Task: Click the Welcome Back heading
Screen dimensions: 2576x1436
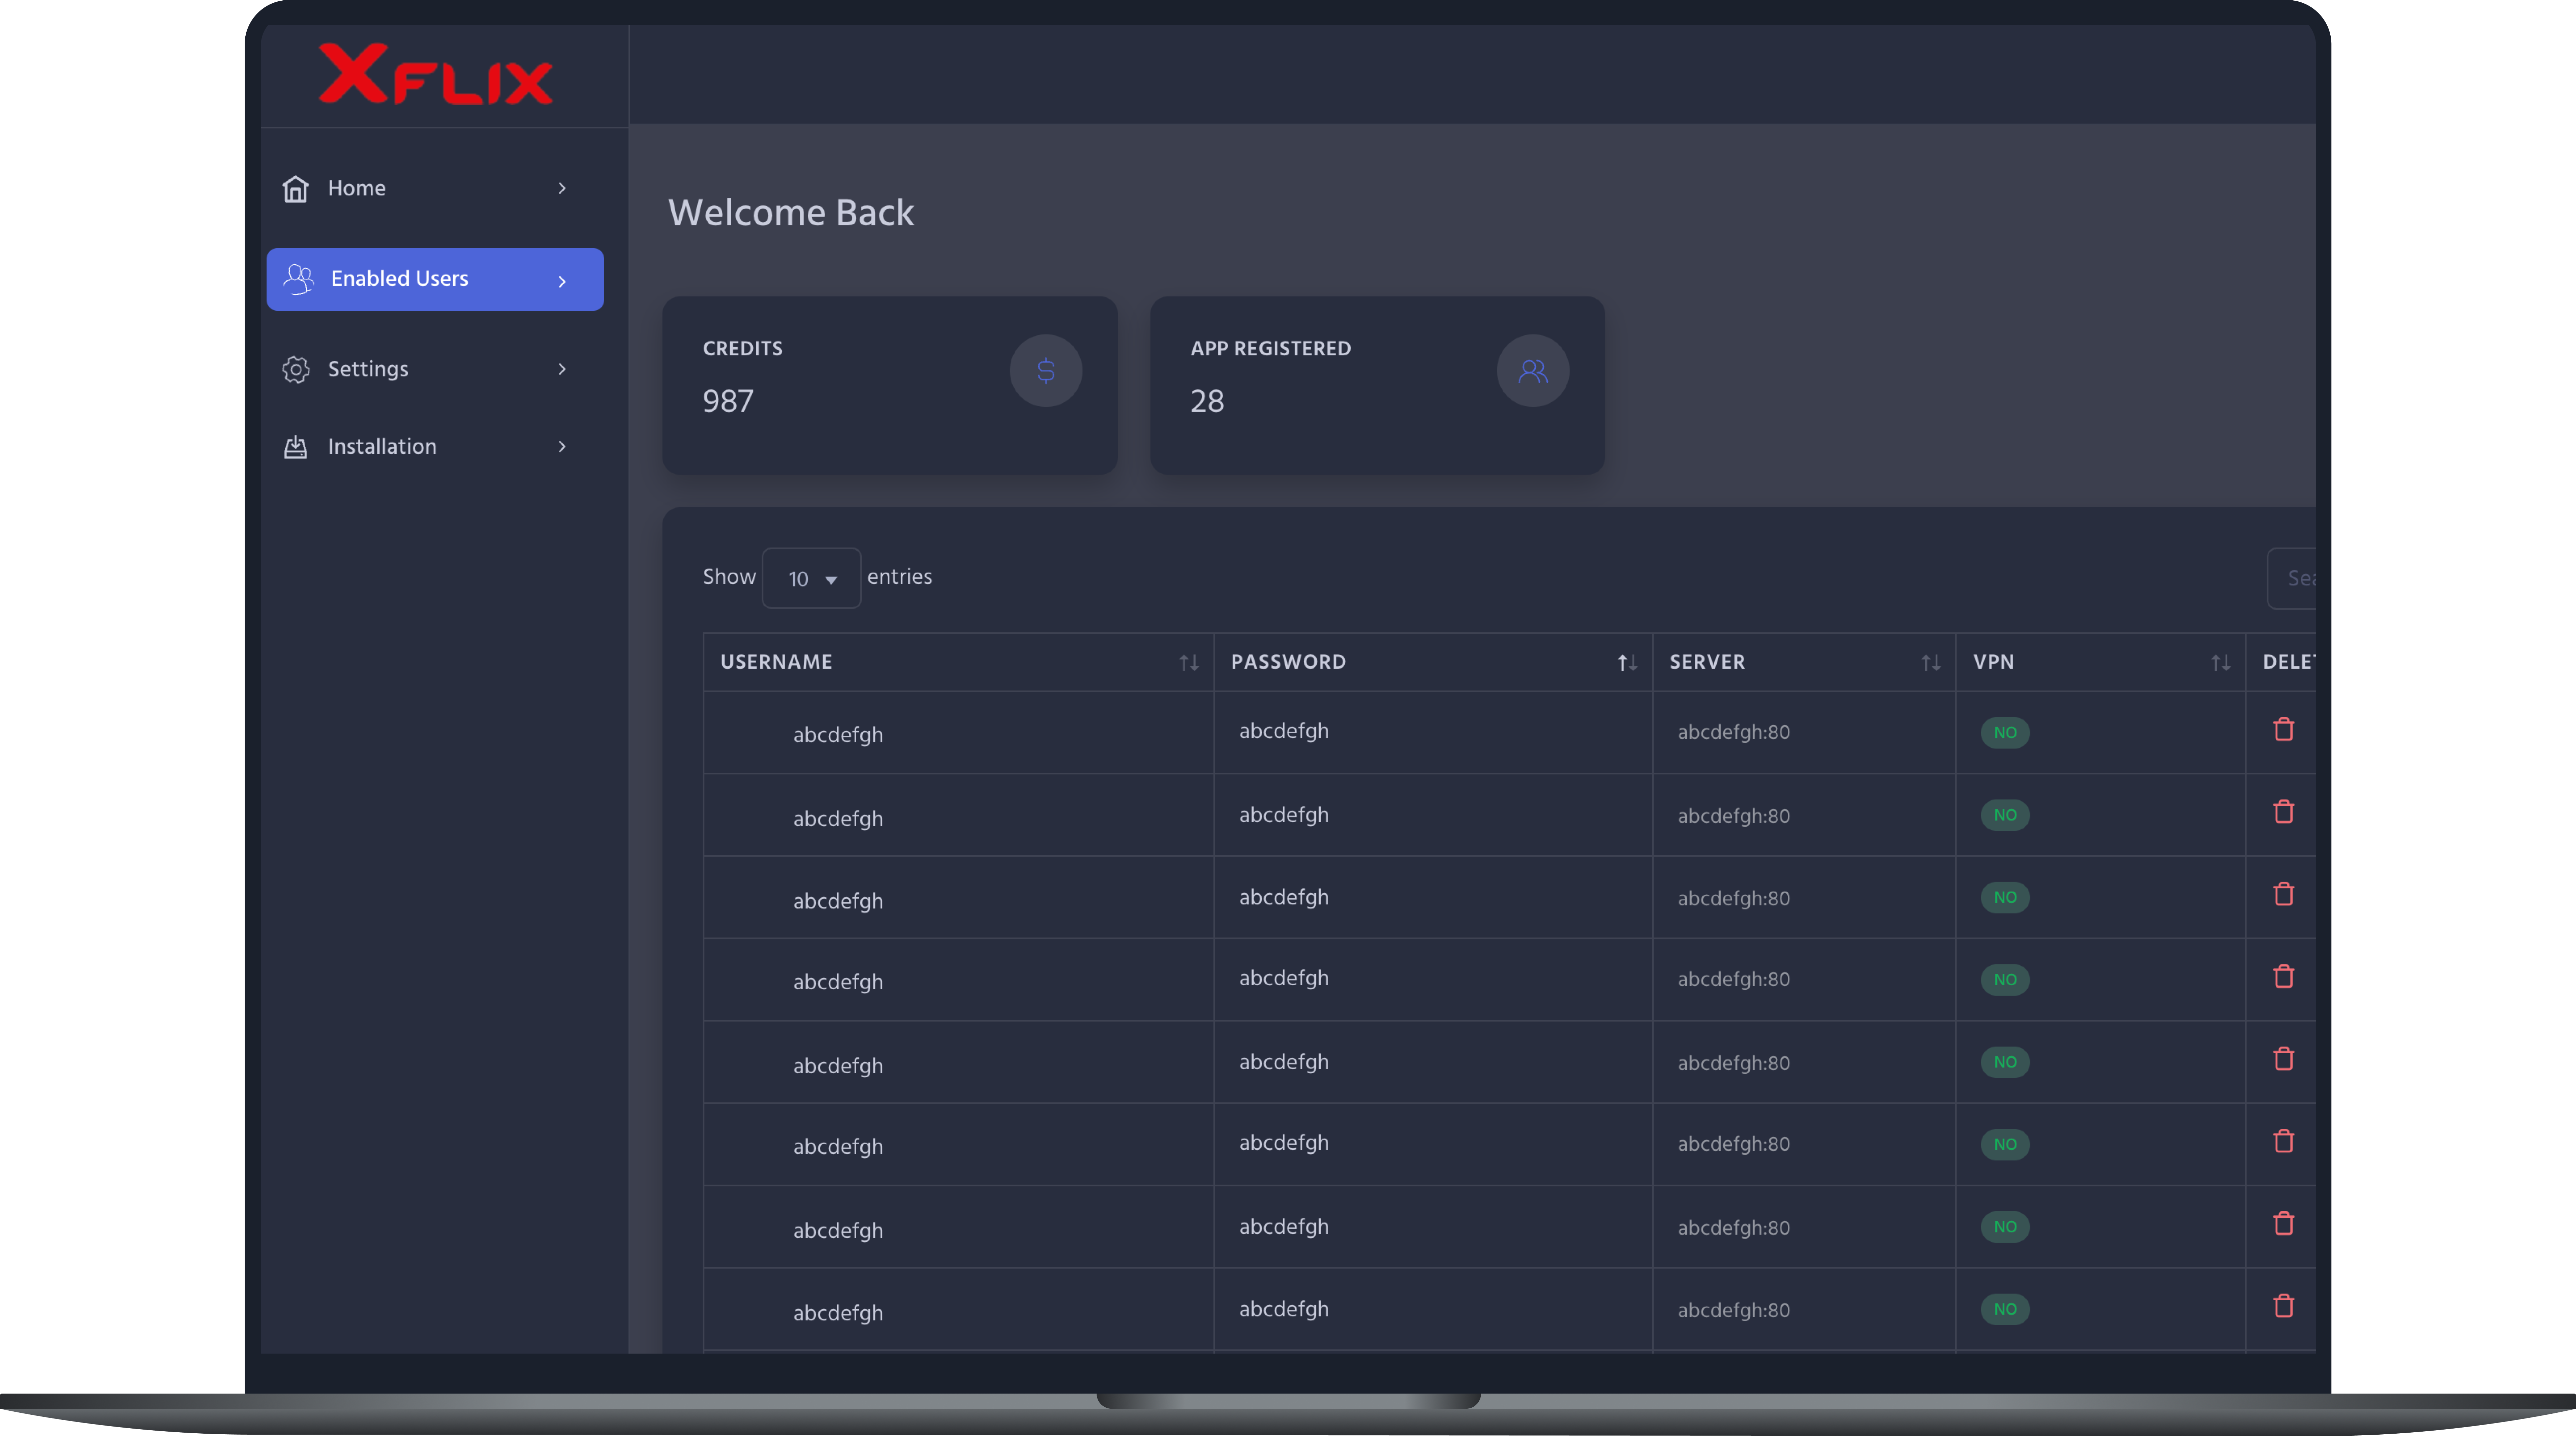Action: click(791, 213)
